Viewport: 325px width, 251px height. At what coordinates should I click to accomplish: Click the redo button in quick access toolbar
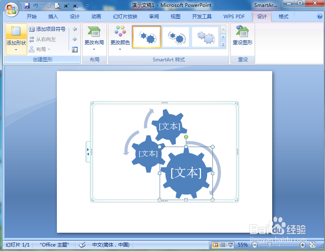[x=49, y=6]
